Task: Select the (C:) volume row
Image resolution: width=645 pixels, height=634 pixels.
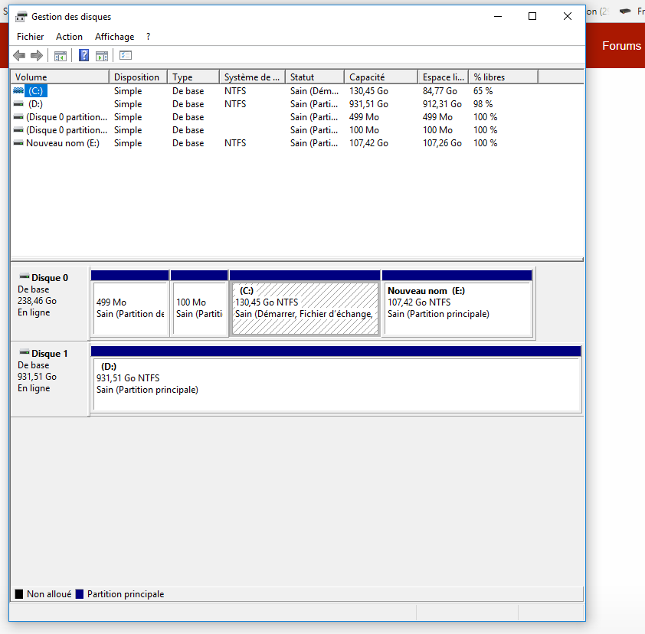Action: [x=296, y=91]
